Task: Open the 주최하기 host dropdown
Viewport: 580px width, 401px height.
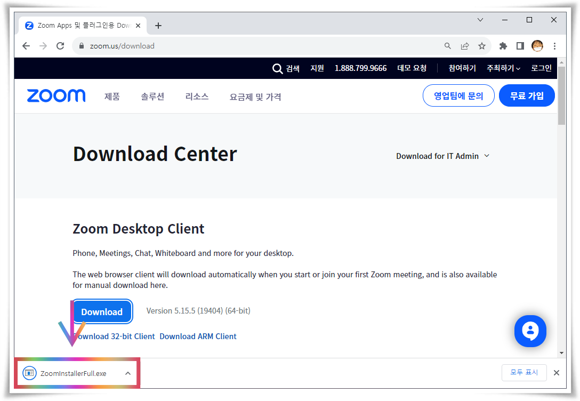Action: point(503,68)
